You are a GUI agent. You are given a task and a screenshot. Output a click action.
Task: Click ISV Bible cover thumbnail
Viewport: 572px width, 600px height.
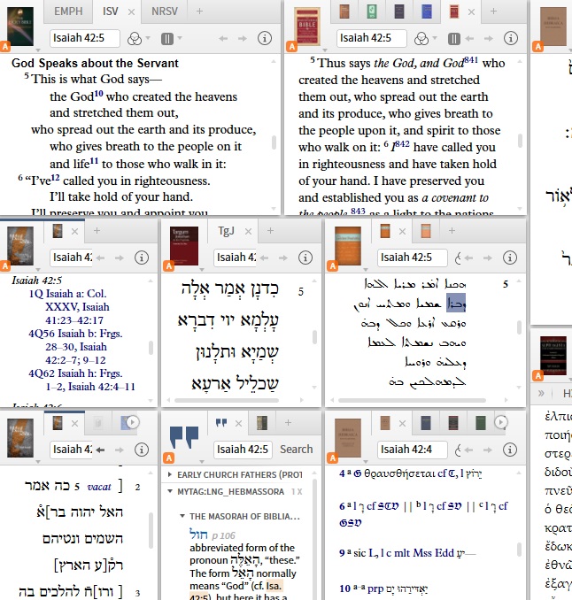point(19,27)
